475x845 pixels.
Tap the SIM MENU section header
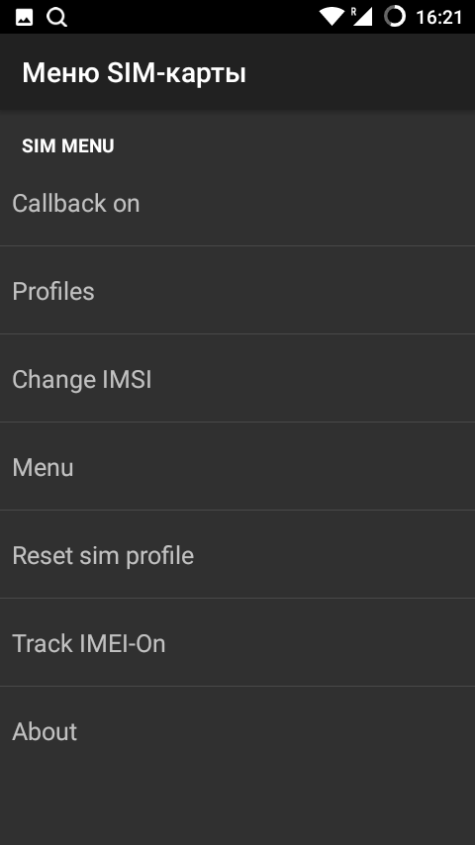tap(68, 146)
